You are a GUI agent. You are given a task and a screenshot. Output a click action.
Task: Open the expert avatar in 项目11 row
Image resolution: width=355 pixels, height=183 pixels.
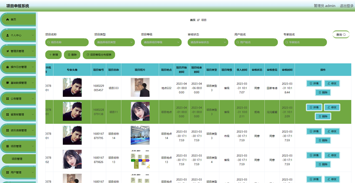coord(72,111)
